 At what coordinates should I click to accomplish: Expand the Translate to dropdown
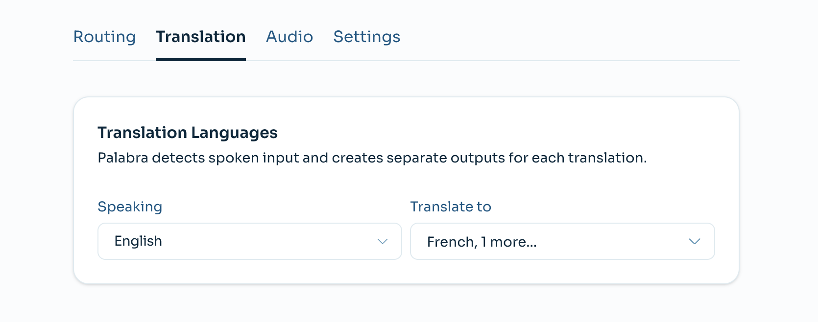point(562,241)
